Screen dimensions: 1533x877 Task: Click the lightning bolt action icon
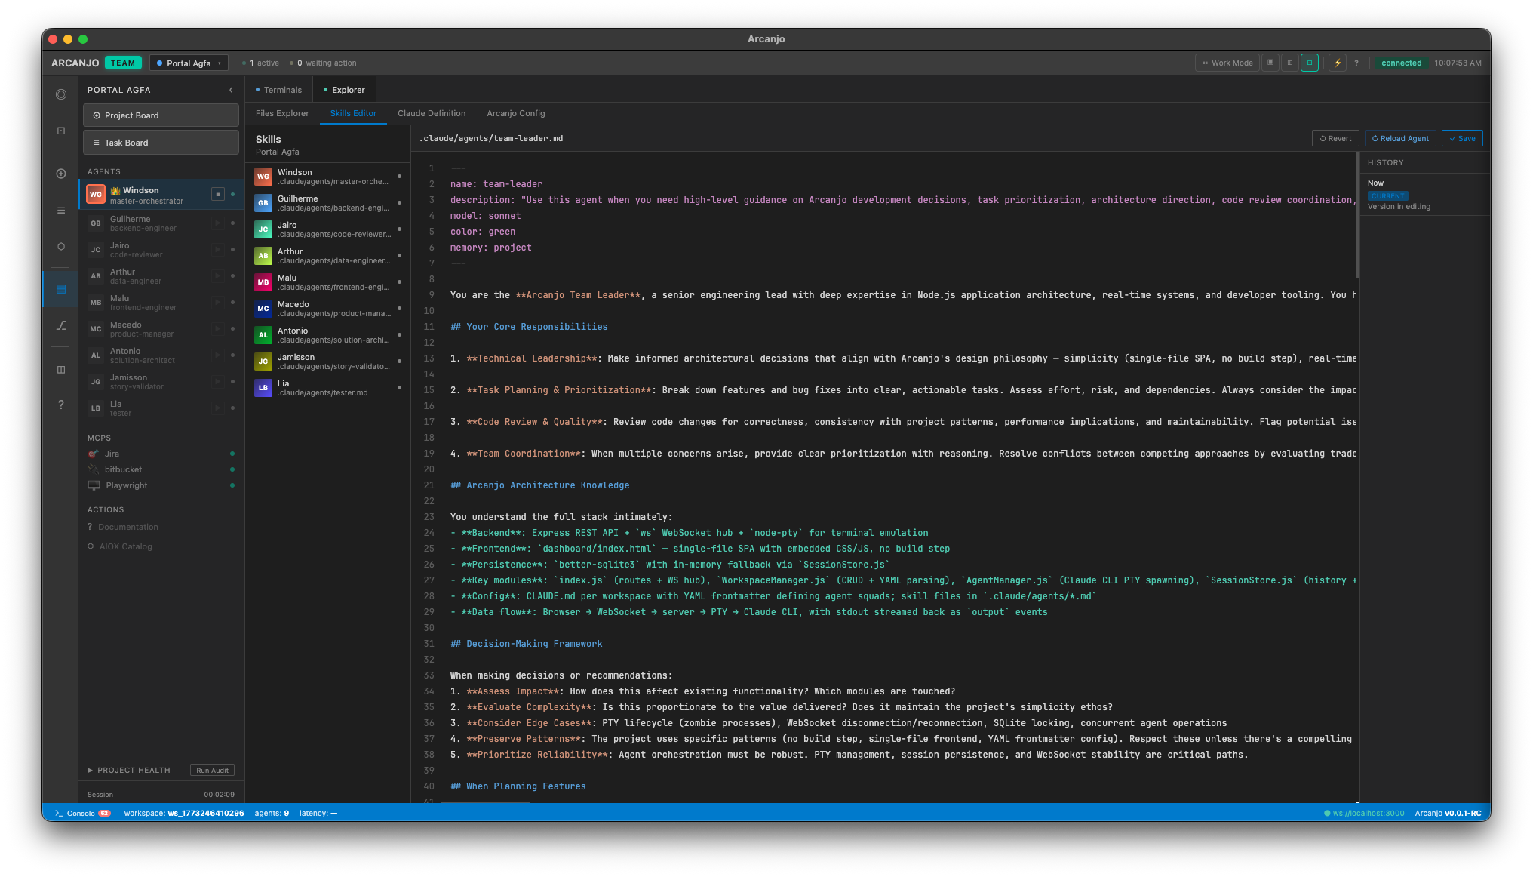(1338, 63)
